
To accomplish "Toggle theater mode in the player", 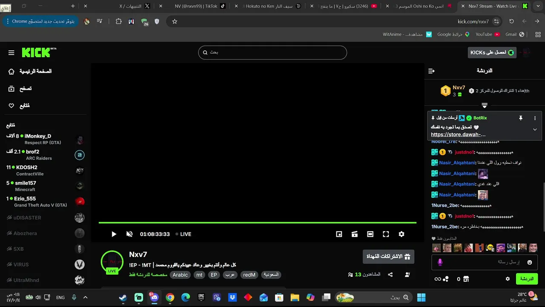I will (x=370, y=234).
